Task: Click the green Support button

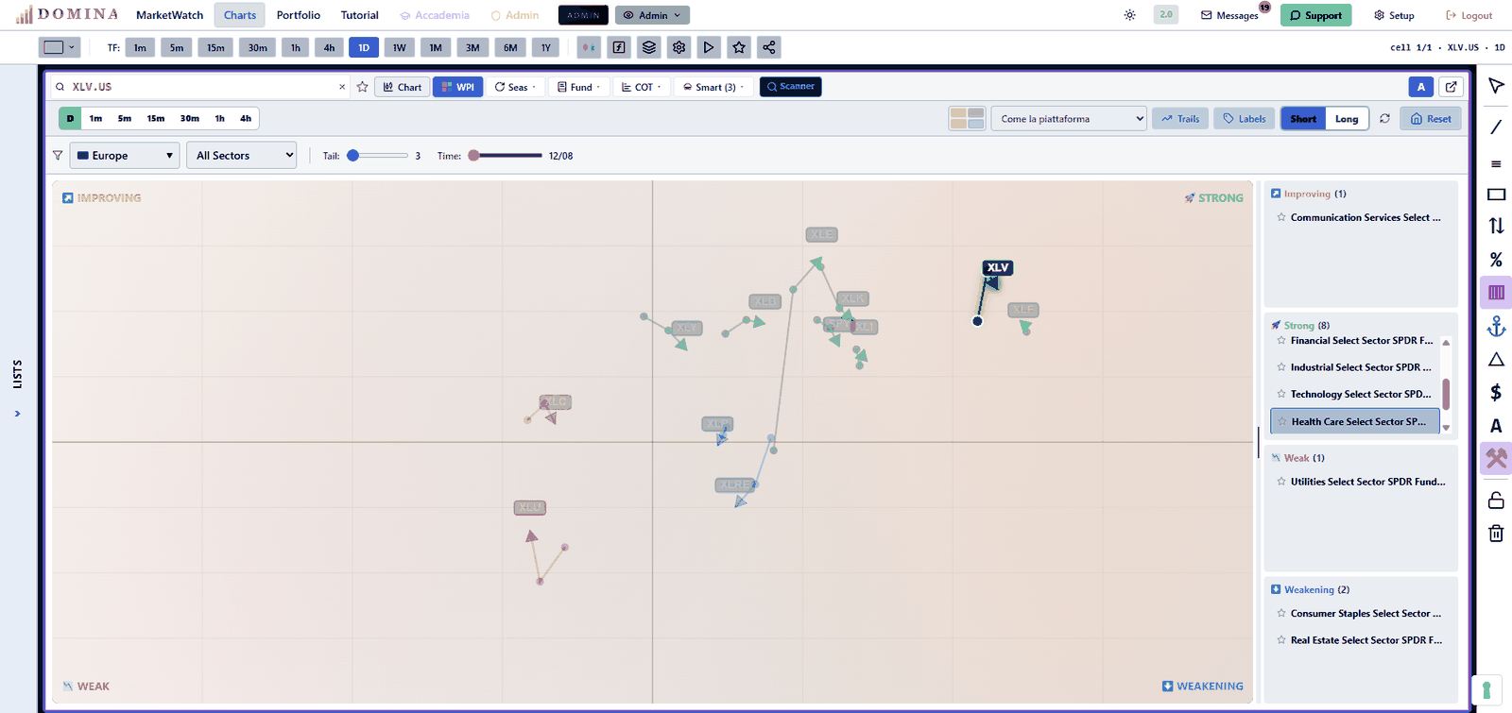Action: click(1316, 15)
